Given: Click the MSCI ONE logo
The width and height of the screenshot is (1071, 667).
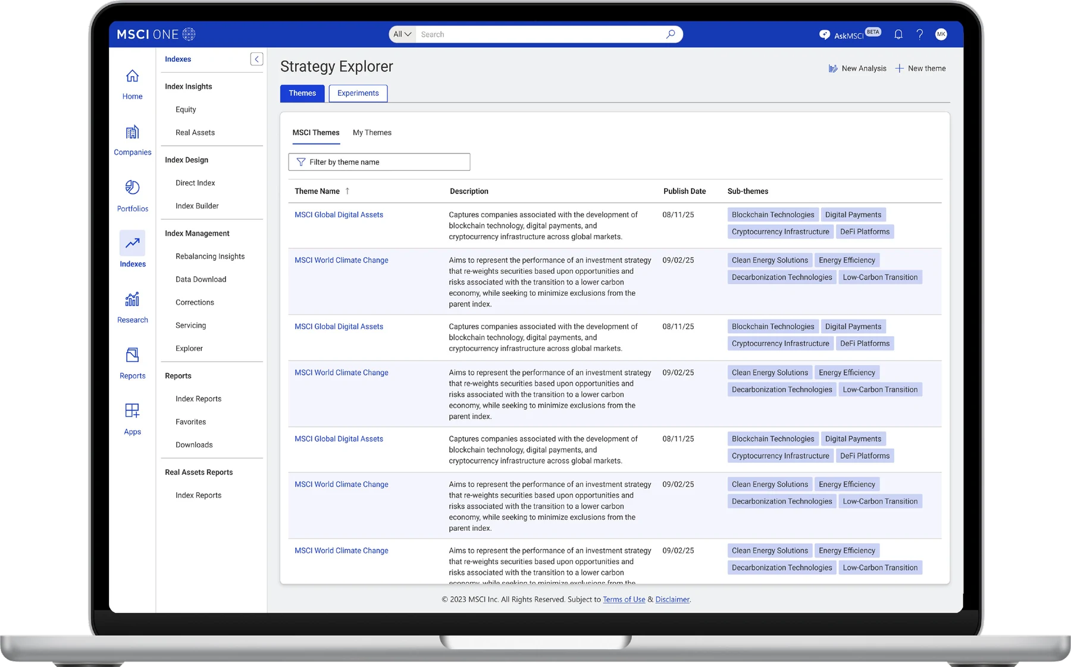Looking at the screenshot, I should (x=156, y=35).
